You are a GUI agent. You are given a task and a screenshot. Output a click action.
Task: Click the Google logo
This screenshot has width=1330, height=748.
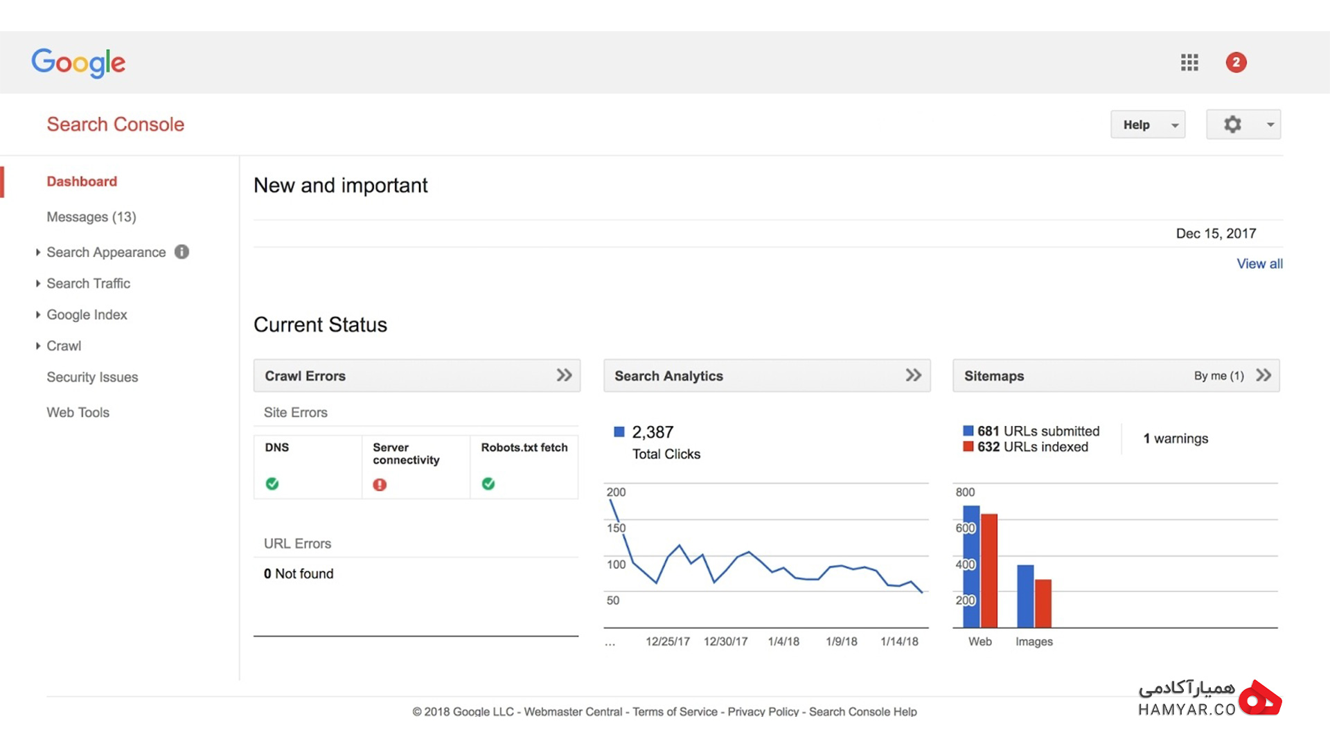point(78,63)
